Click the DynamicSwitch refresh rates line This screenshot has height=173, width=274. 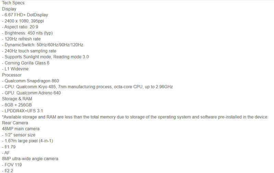(x=42, y=45)
